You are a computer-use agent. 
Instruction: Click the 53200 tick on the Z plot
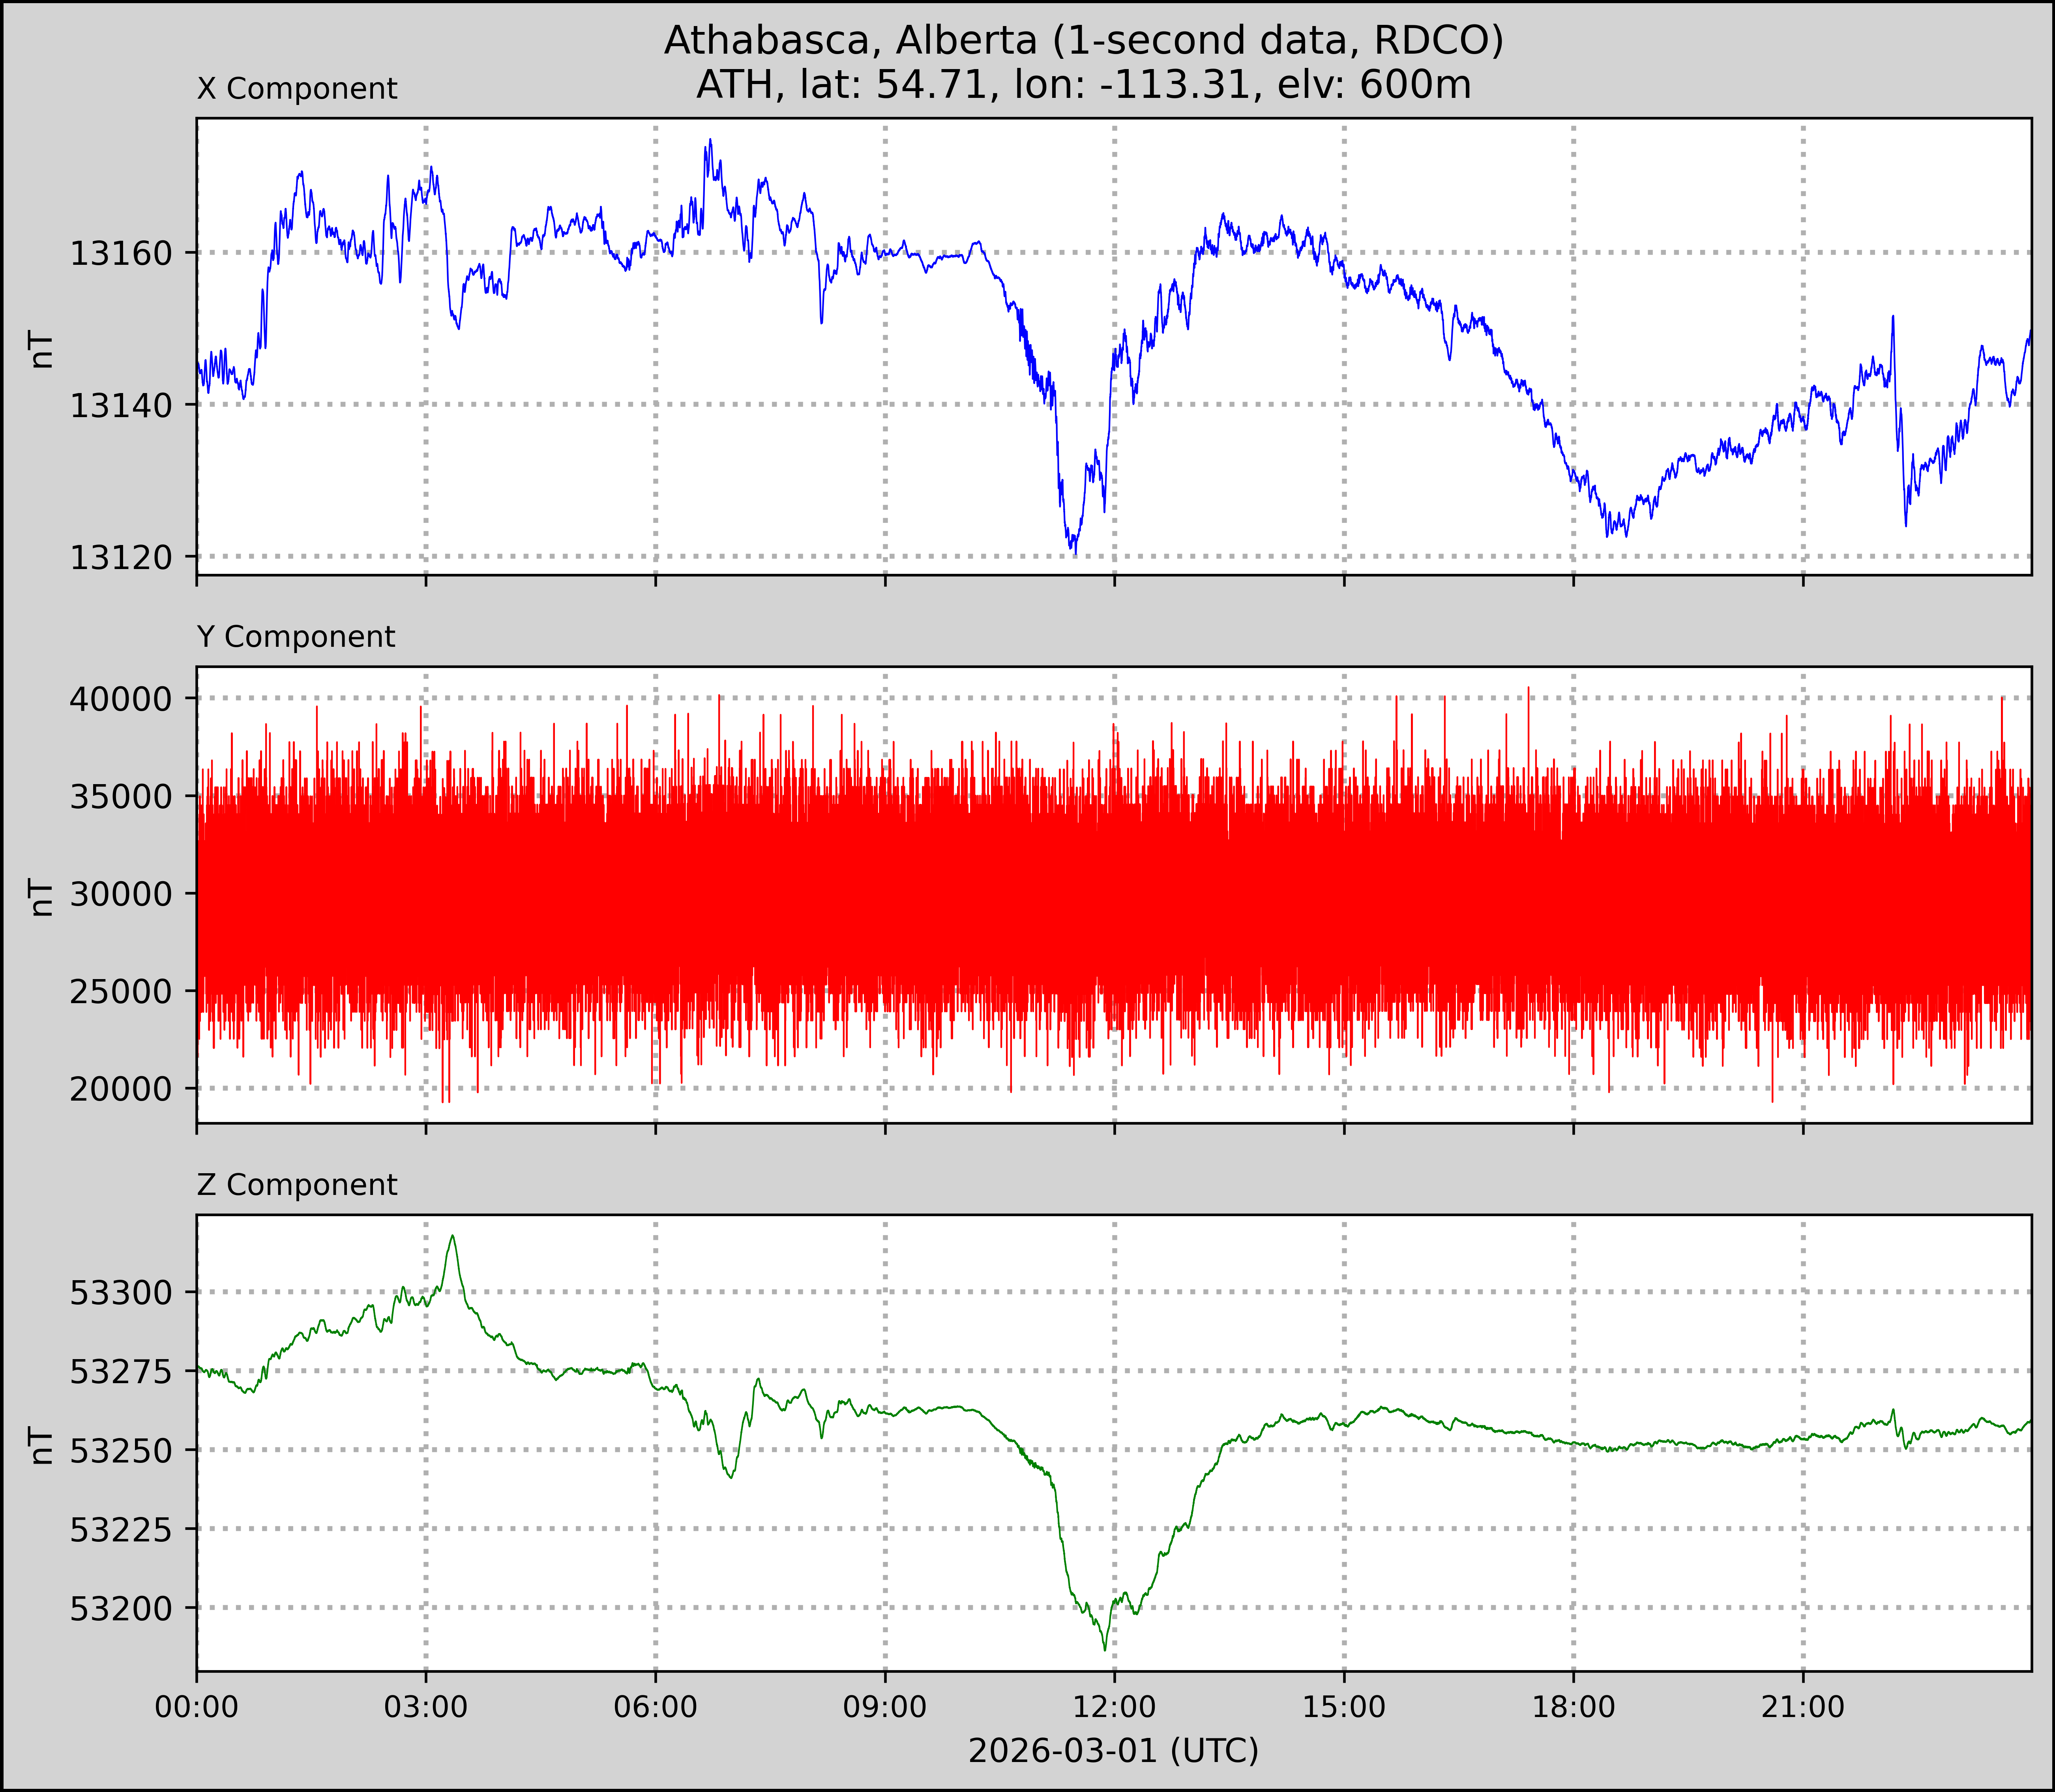pyautogui.click(x=121, y=1609)
